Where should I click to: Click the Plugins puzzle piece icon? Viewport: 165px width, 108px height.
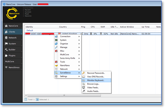pos(6,55)
